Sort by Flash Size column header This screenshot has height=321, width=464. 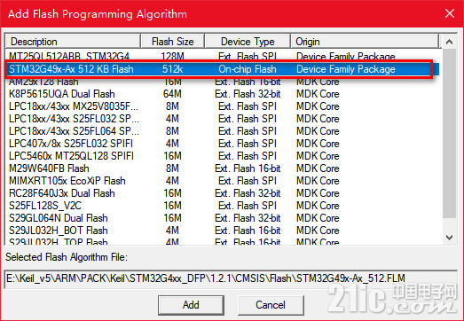[173, 42]
